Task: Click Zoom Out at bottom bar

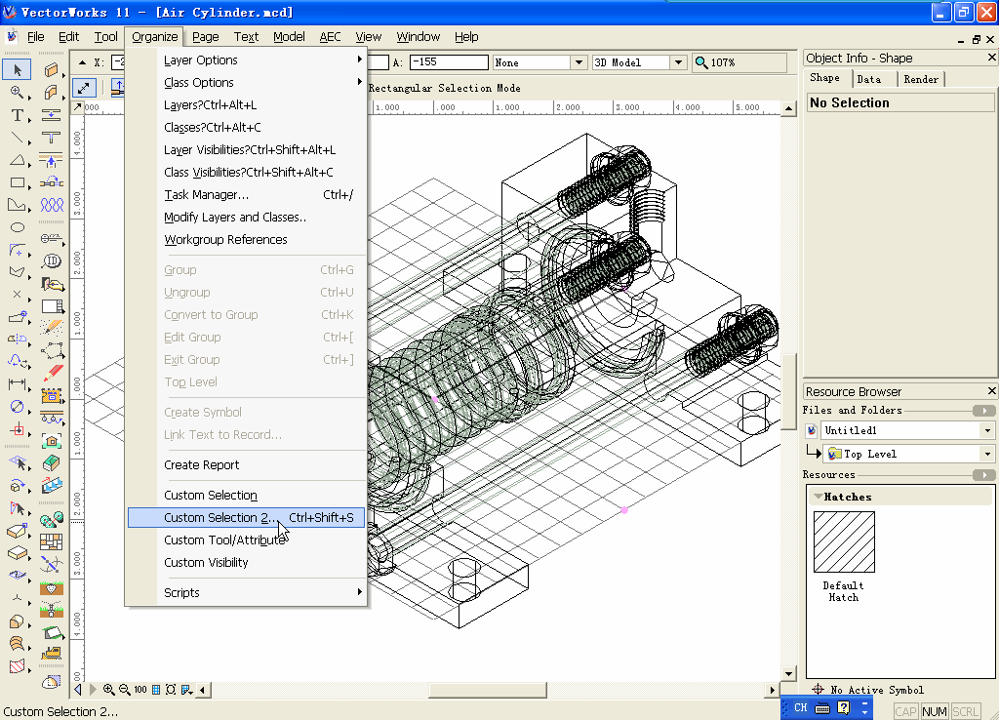Action: click(124, 690)
